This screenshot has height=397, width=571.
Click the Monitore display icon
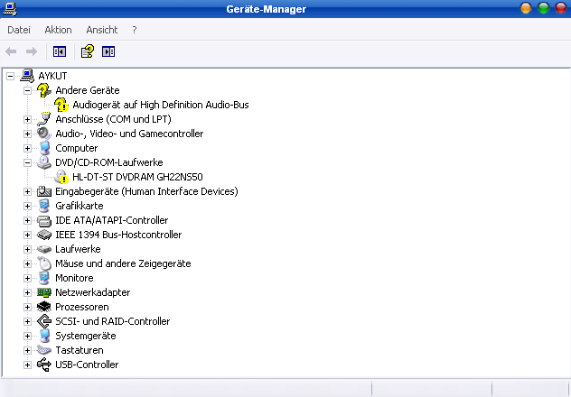tap(44, 278)
